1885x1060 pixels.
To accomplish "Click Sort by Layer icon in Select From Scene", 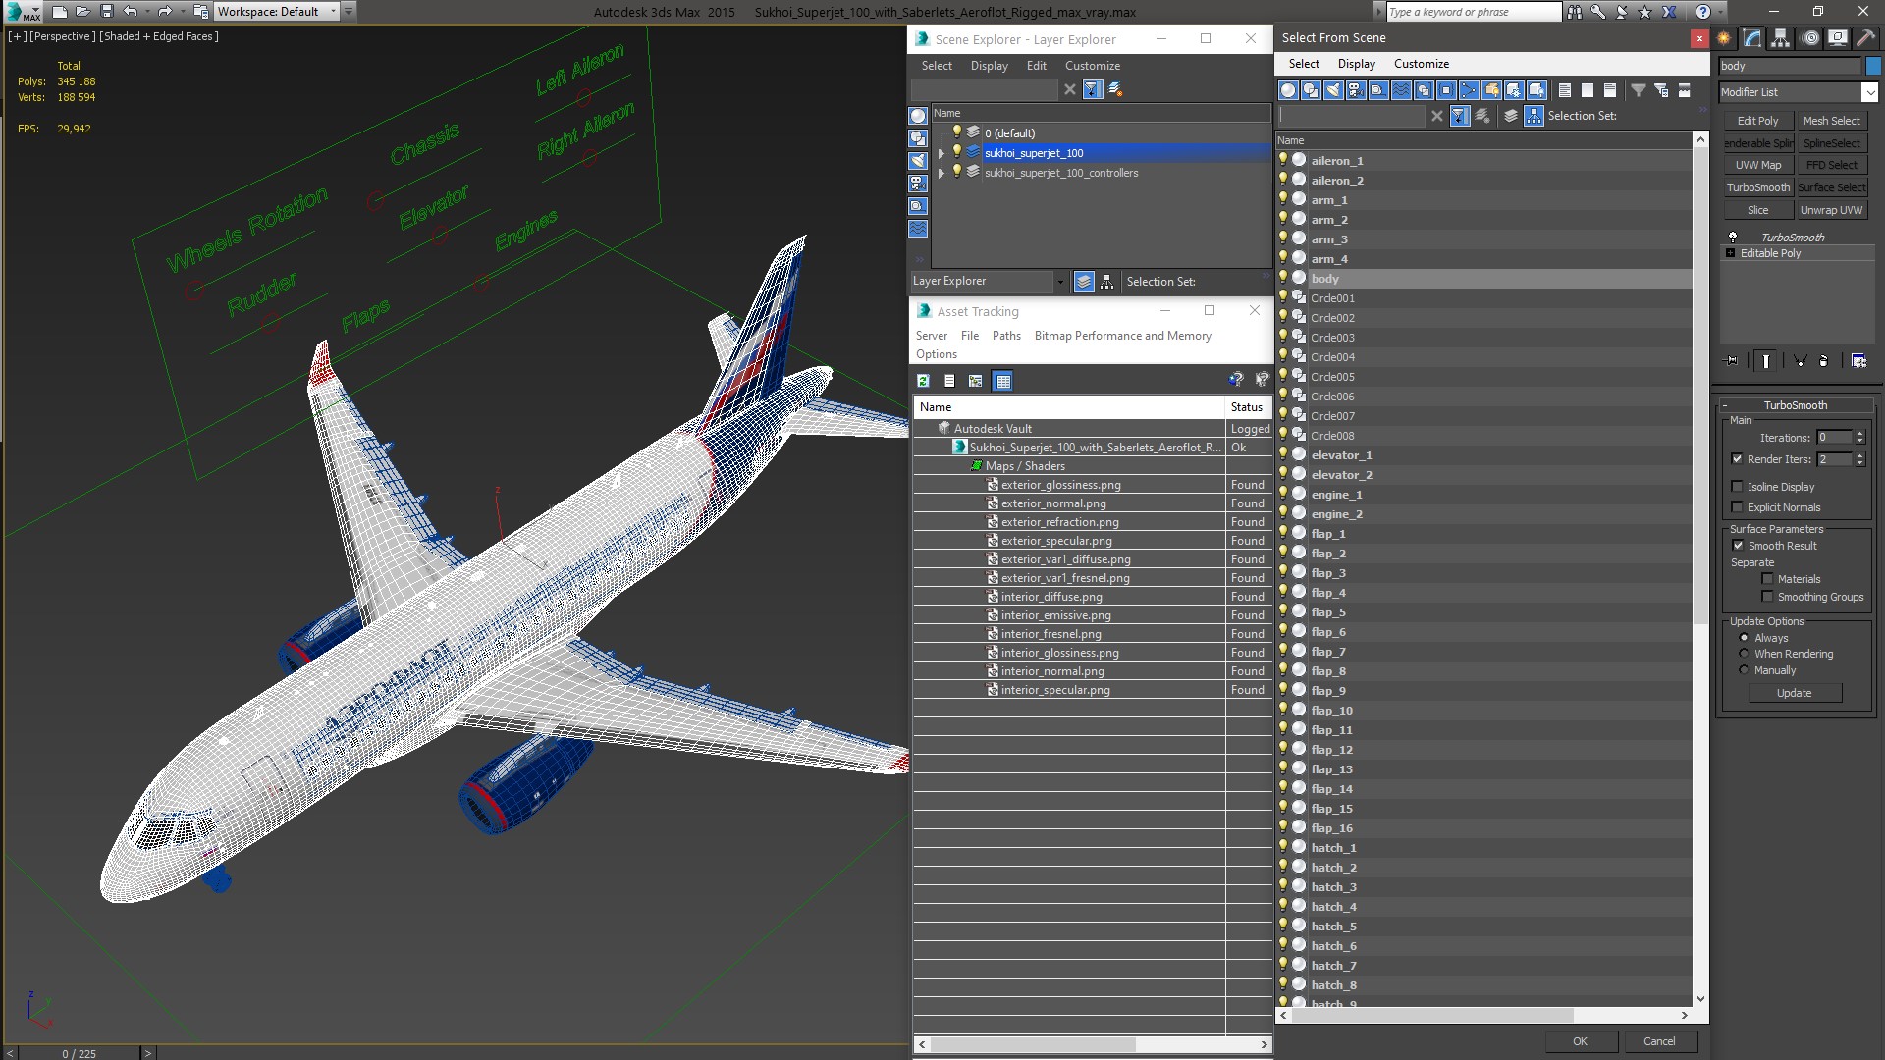I will (x=1511, y=116).
